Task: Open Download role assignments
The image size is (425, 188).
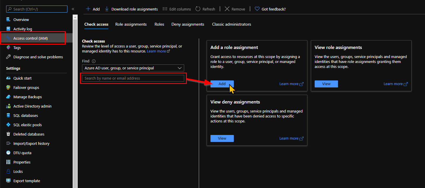Action: [131, 9]
